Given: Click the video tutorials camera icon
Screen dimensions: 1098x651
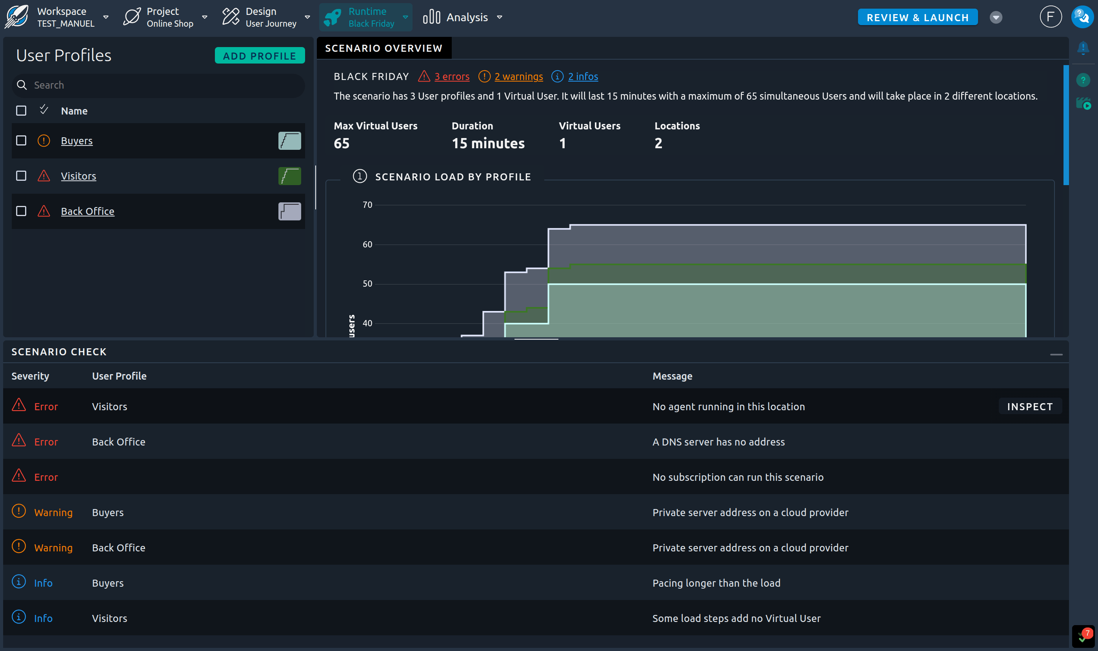Looking at the screenshot, I should [x=1083, y=104].
